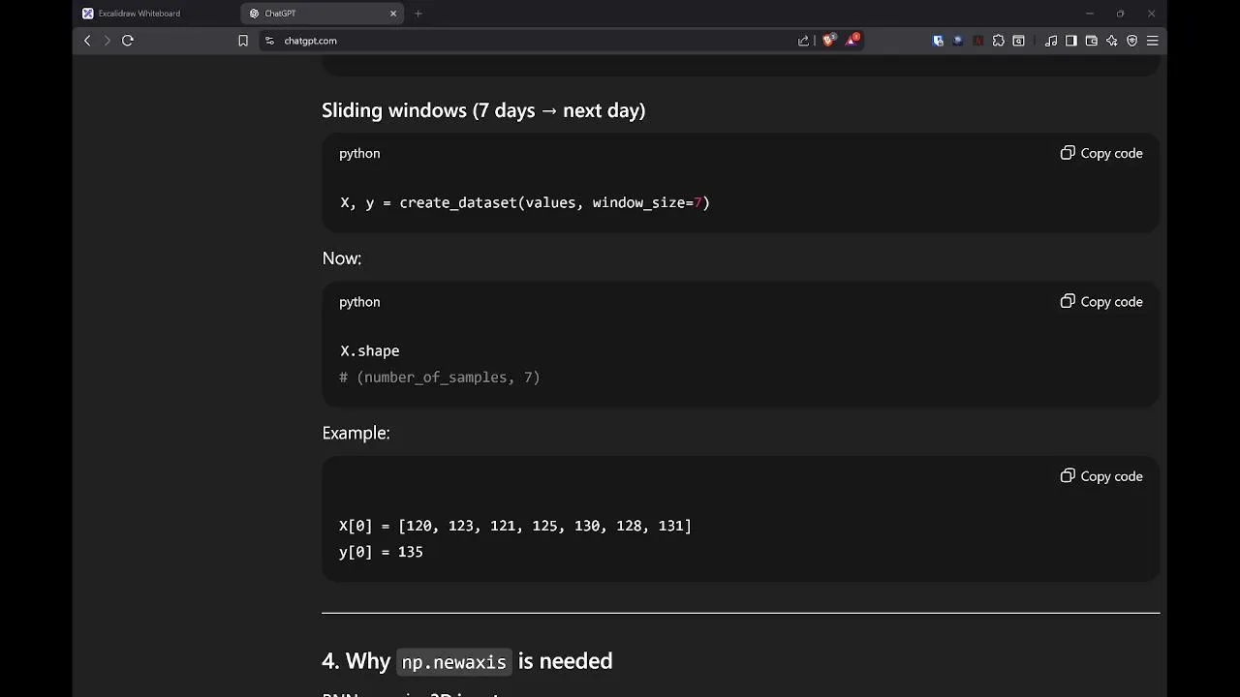
Task: Open the Brave Shields lion icon
Action: [x=828, y=41]
